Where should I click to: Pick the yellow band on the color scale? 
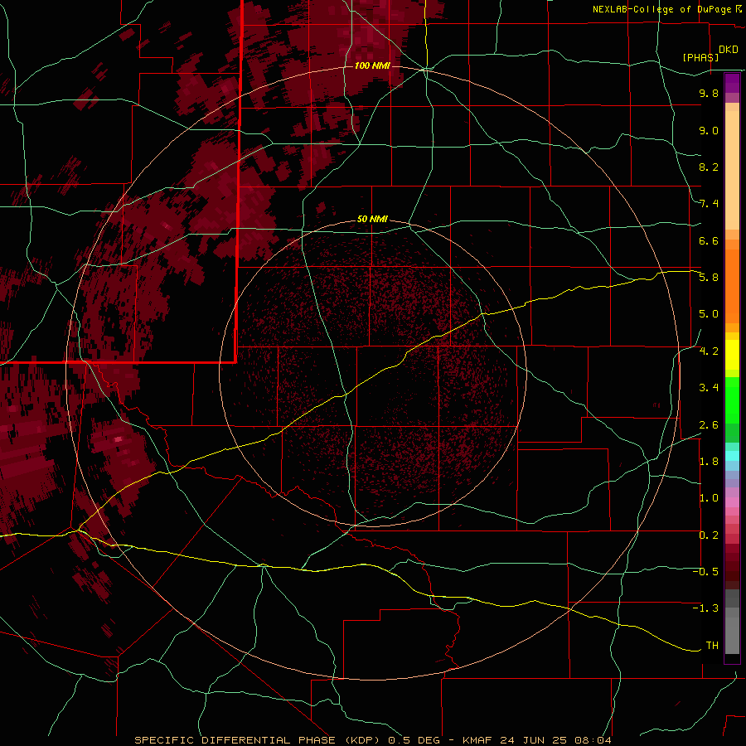click(x=732, y=355)
